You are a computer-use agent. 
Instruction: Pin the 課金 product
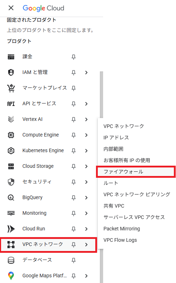coord(74,57)
